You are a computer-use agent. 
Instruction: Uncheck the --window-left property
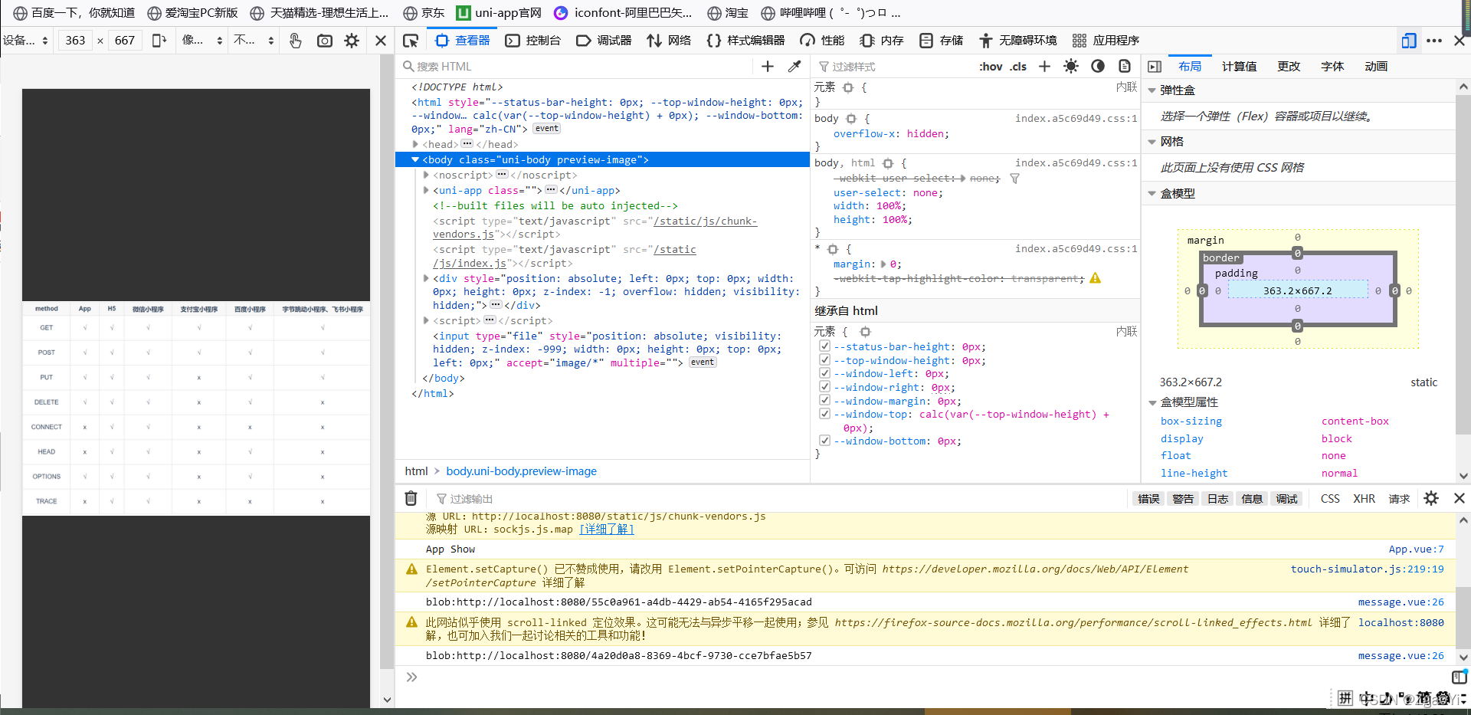click(824, 373)
